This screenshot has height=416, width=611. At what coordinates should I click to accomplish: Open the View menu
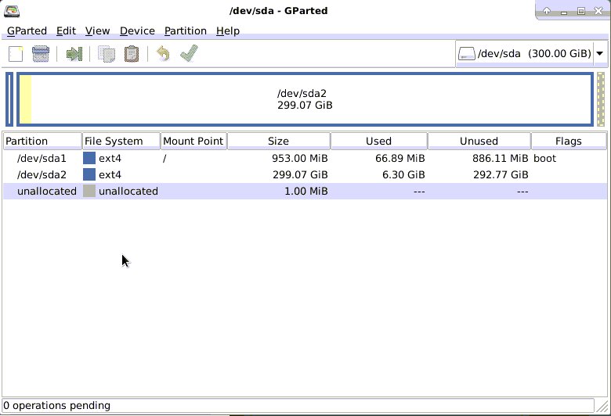[97, 30]
